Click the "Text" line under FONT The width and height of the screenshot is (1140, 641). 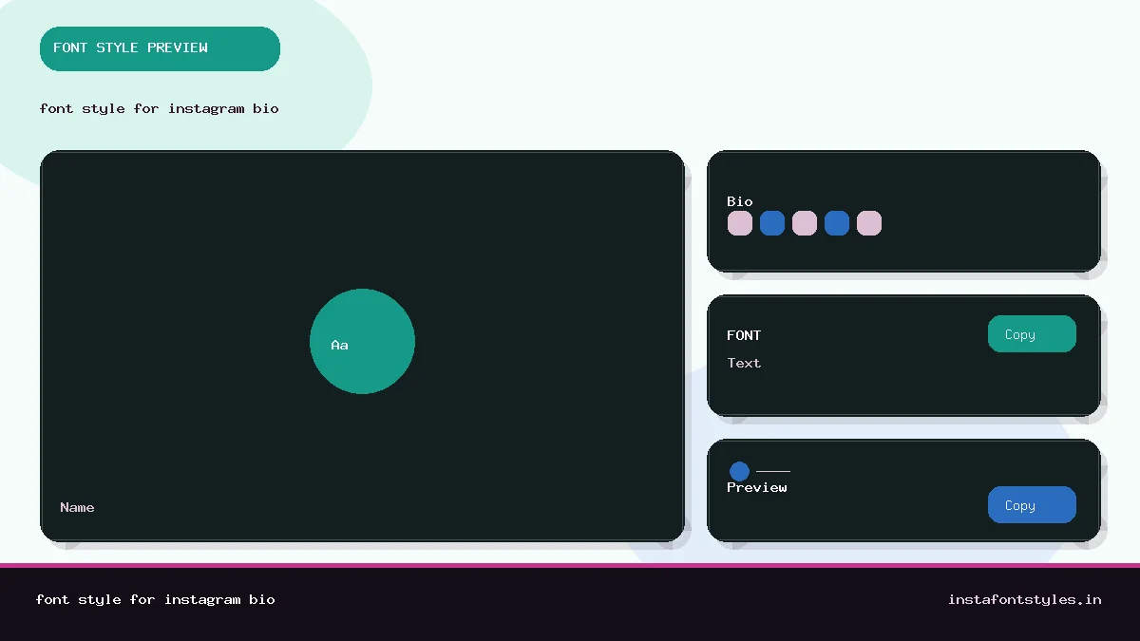744,363
